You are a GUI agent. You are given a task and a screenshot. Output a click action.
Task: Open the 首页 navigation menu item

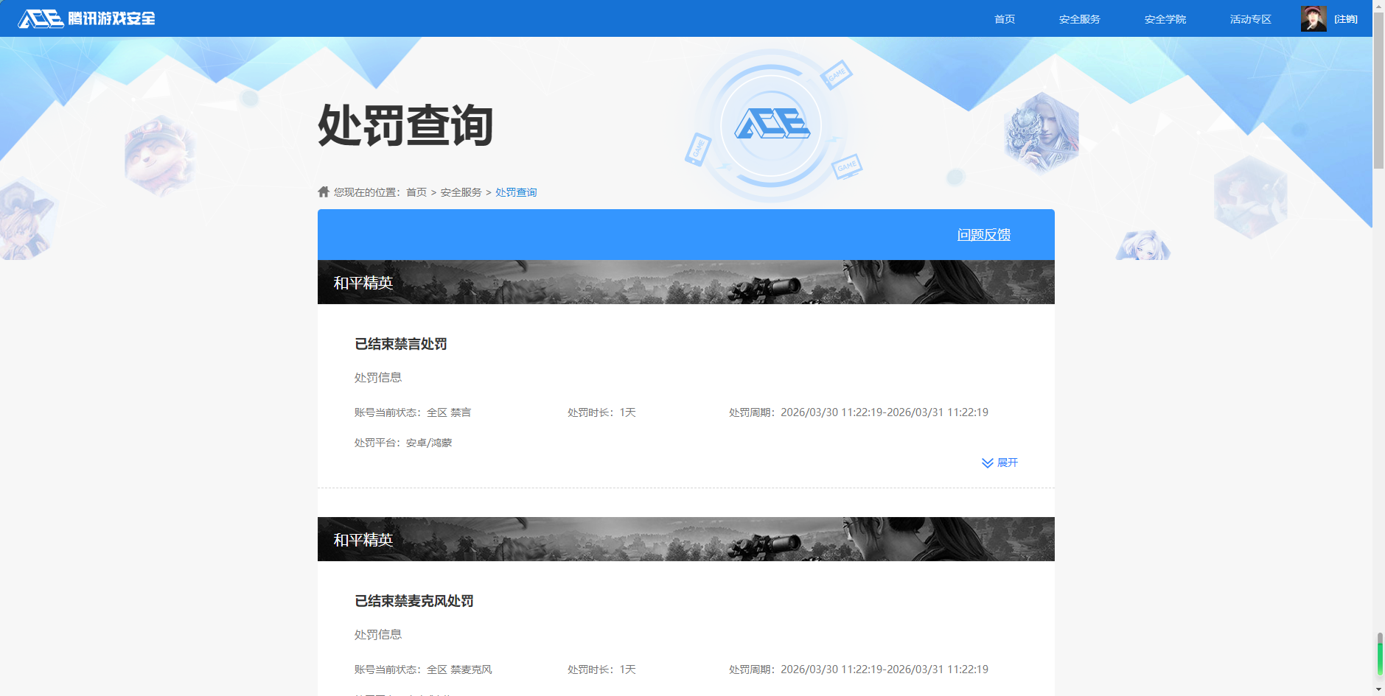coord(1005,19)
